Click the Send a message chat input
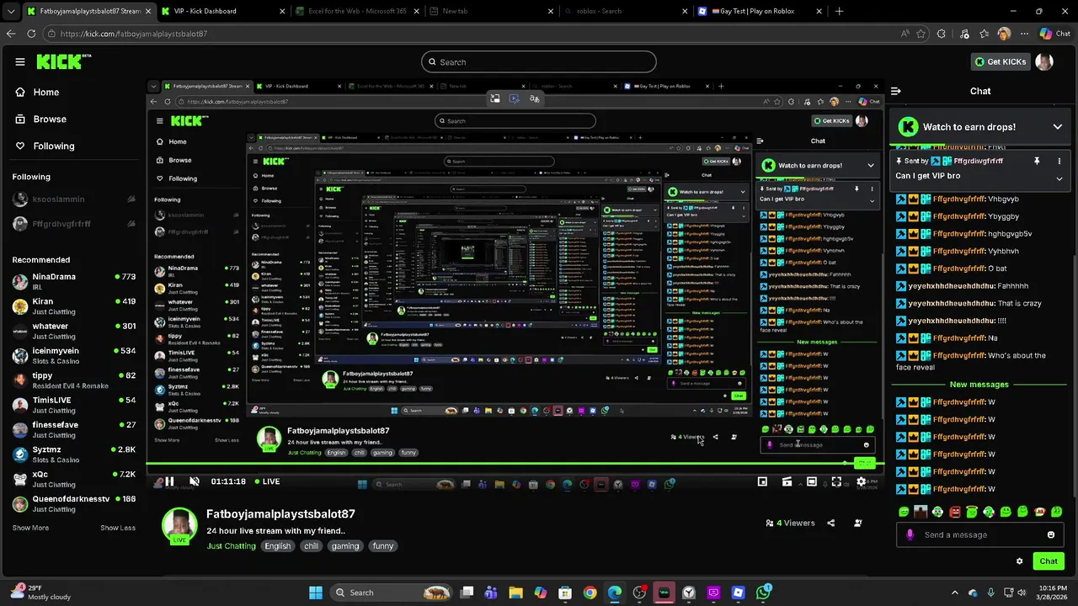Viewport: 1078px width, 606px height. [x=981, y=534]
